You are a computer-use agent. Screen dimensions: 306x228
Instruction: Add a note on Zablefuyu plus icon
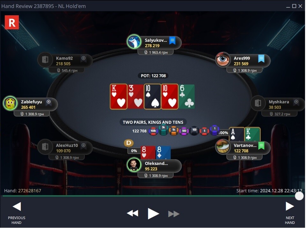click(49, 102)
